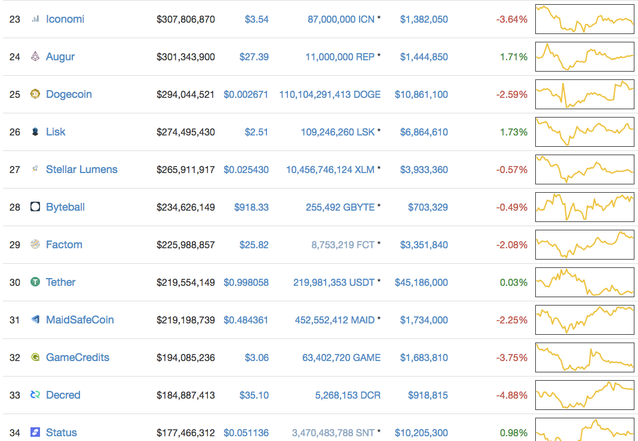Viewport: 638px width, 441px height.
Task: Click the MaidSafeCoin logo icon
Action: tap(35, 320)
